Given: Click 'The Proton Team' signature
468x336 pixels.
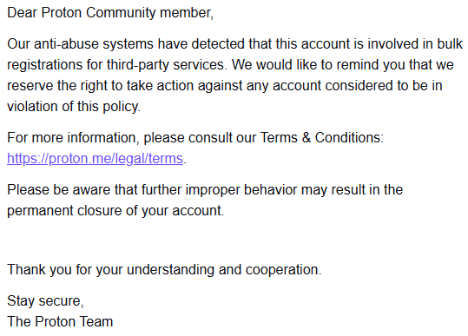Looking at the screenshot, I should tap(60, 322).
